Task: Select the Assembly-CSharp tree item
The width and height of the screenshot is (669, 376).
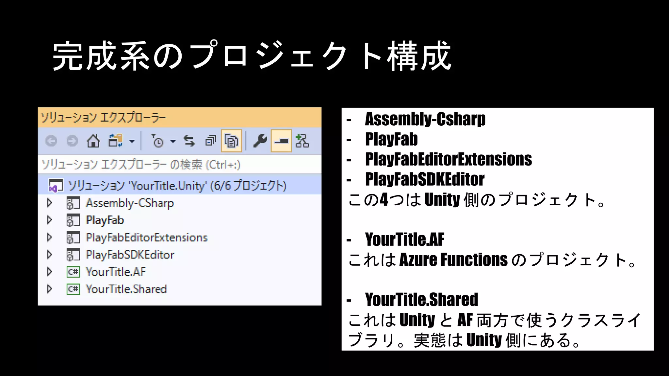Action: (130, 203)
